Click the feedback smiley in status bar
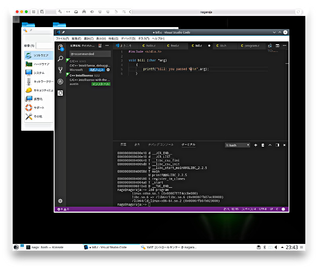The width and height of the screenshot is (318, 269). point(283,209)
